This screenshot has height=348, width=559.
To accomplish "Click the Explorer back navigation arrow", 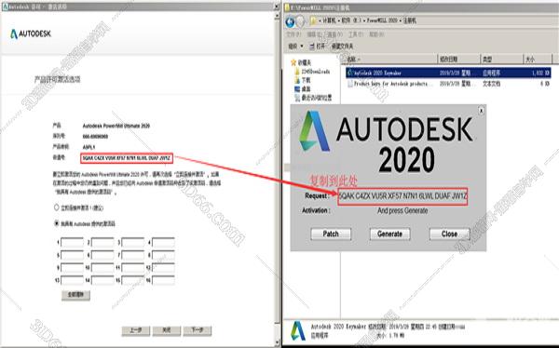I will (x=290, y=21).
